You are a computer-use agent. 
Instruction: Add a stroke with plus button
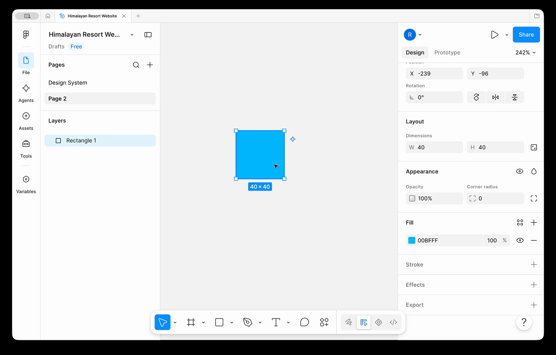click(534, 265)
